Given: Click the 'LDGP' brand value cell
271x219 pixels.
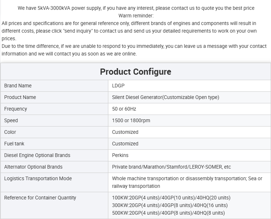Looking at the screenshot, I should pyautogui.click(x=189, y=86).
